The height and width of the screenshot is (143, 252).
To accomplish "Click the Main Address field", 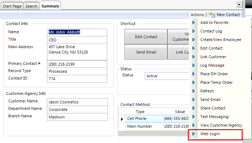I will click(x=77, y=52).
